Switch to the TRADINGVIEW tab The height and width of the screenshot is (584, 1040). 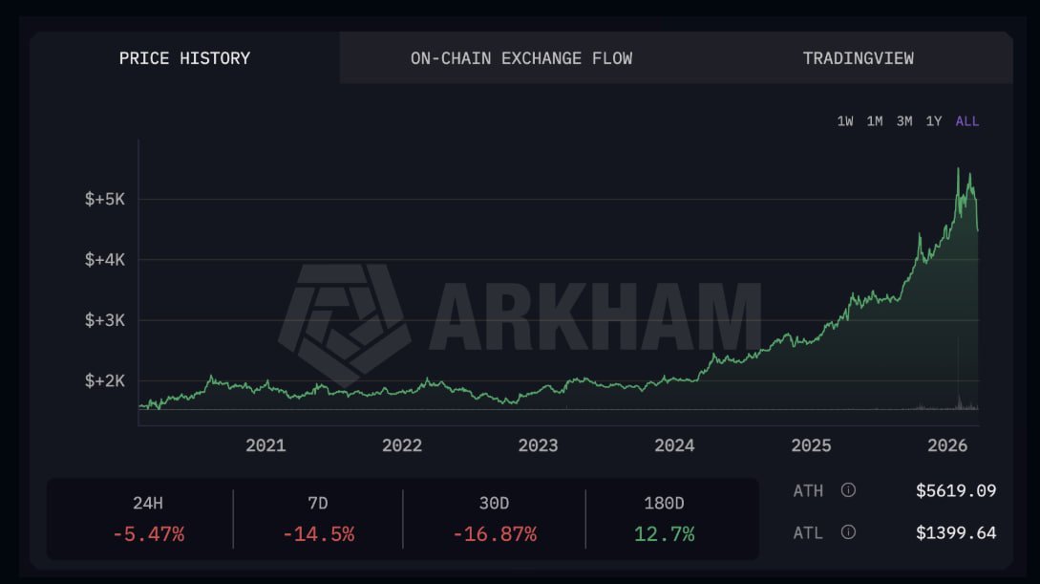[858, 57]
